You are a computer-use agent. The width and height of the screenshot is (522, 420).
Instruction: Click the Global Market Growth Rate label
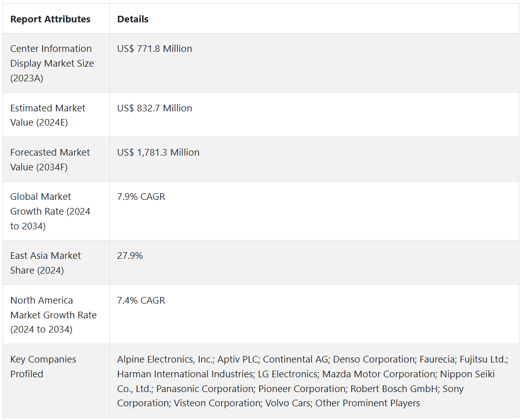click(50, 211)
